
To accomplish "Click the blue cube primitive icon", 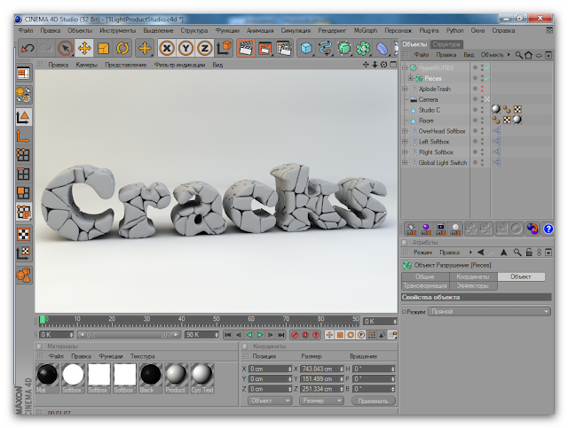I will click(x=306, y=48).
